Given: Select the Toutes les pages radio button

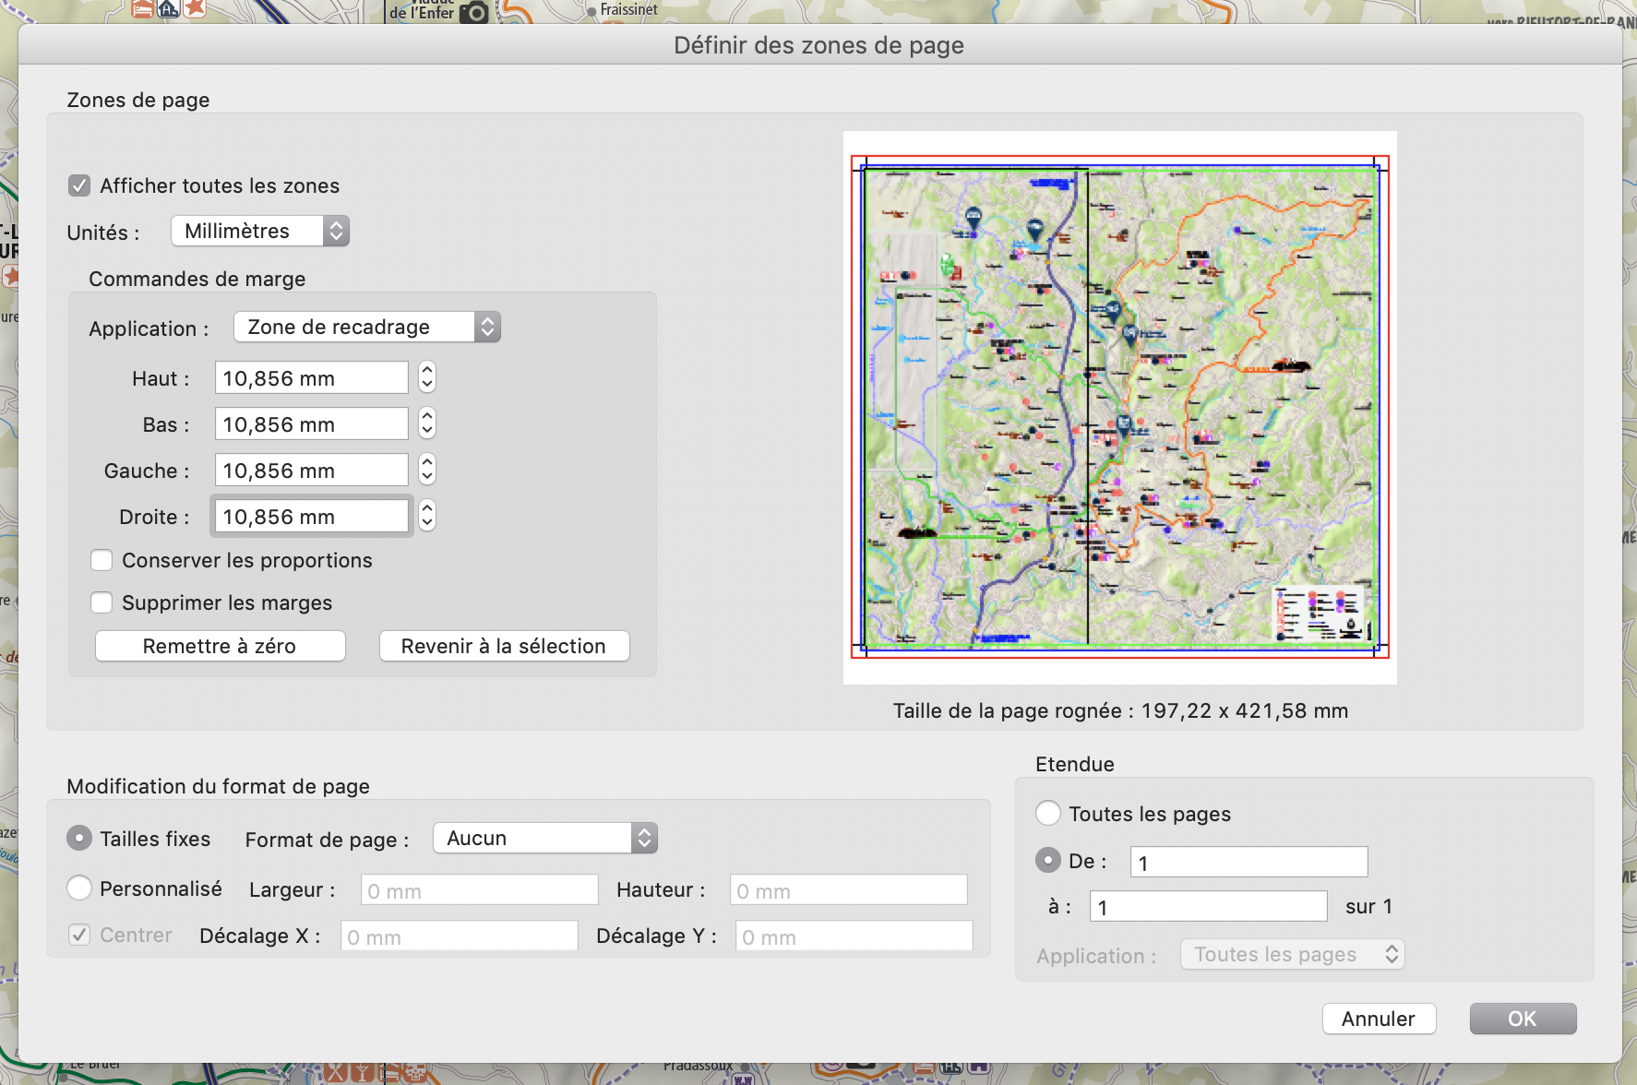Looking at the screenshot, I should (1048, 814).
